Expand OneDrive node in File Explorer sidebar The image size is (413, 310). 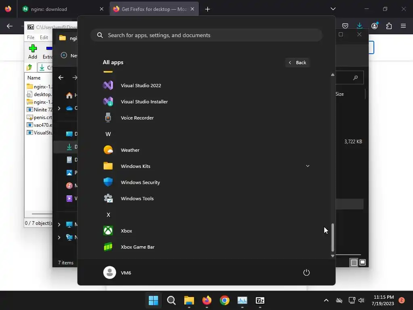coord(59,108)
